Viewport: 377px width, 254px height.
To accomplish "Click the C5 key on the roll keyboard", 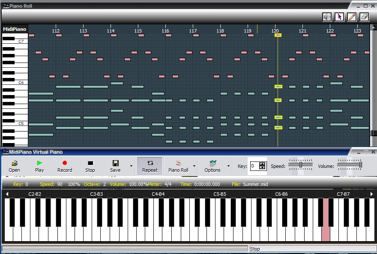I will pos(21,123).
